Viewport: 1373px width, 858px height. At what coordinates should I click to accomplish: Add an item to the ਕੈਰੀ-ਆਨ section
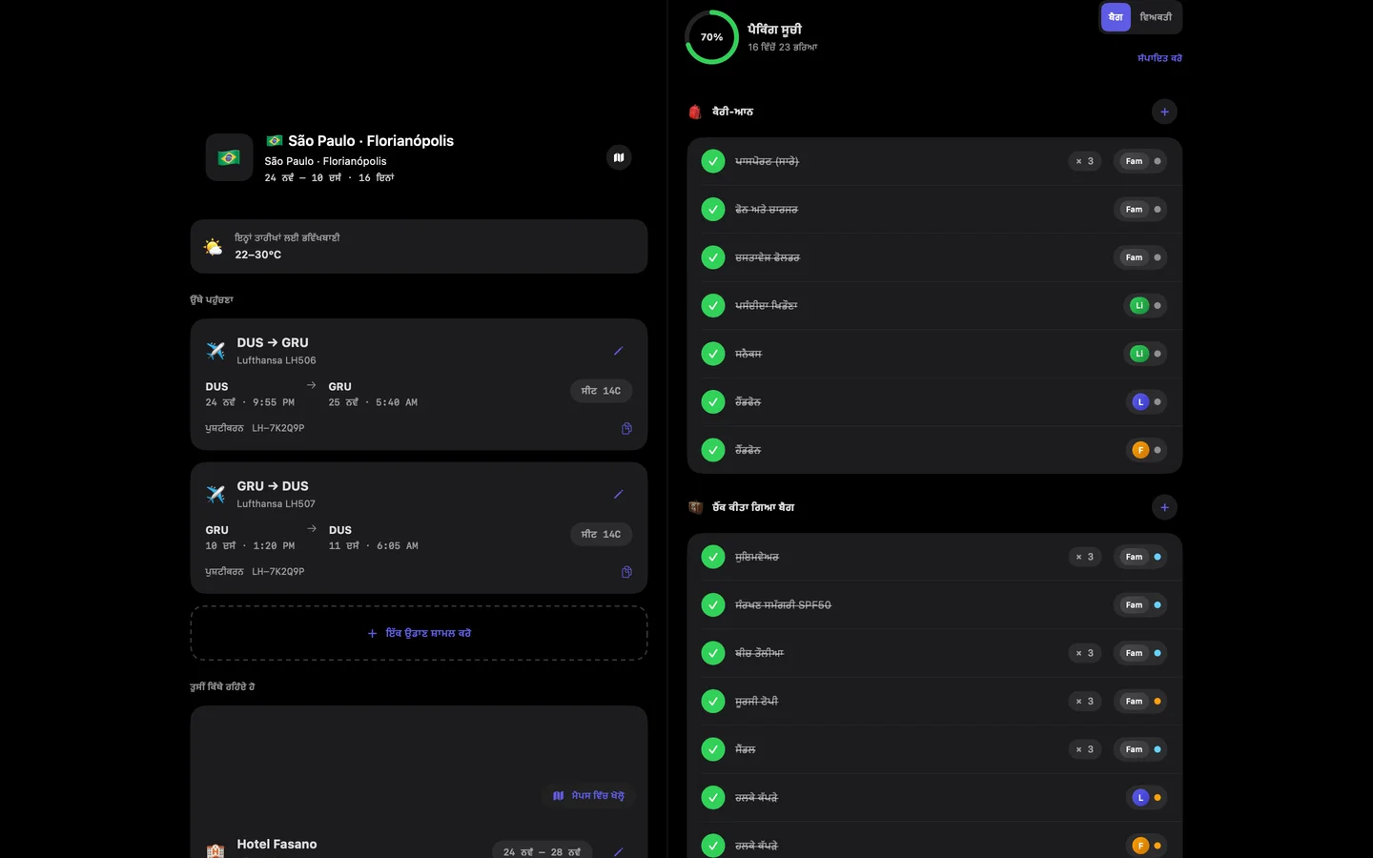pos(1164,112)
